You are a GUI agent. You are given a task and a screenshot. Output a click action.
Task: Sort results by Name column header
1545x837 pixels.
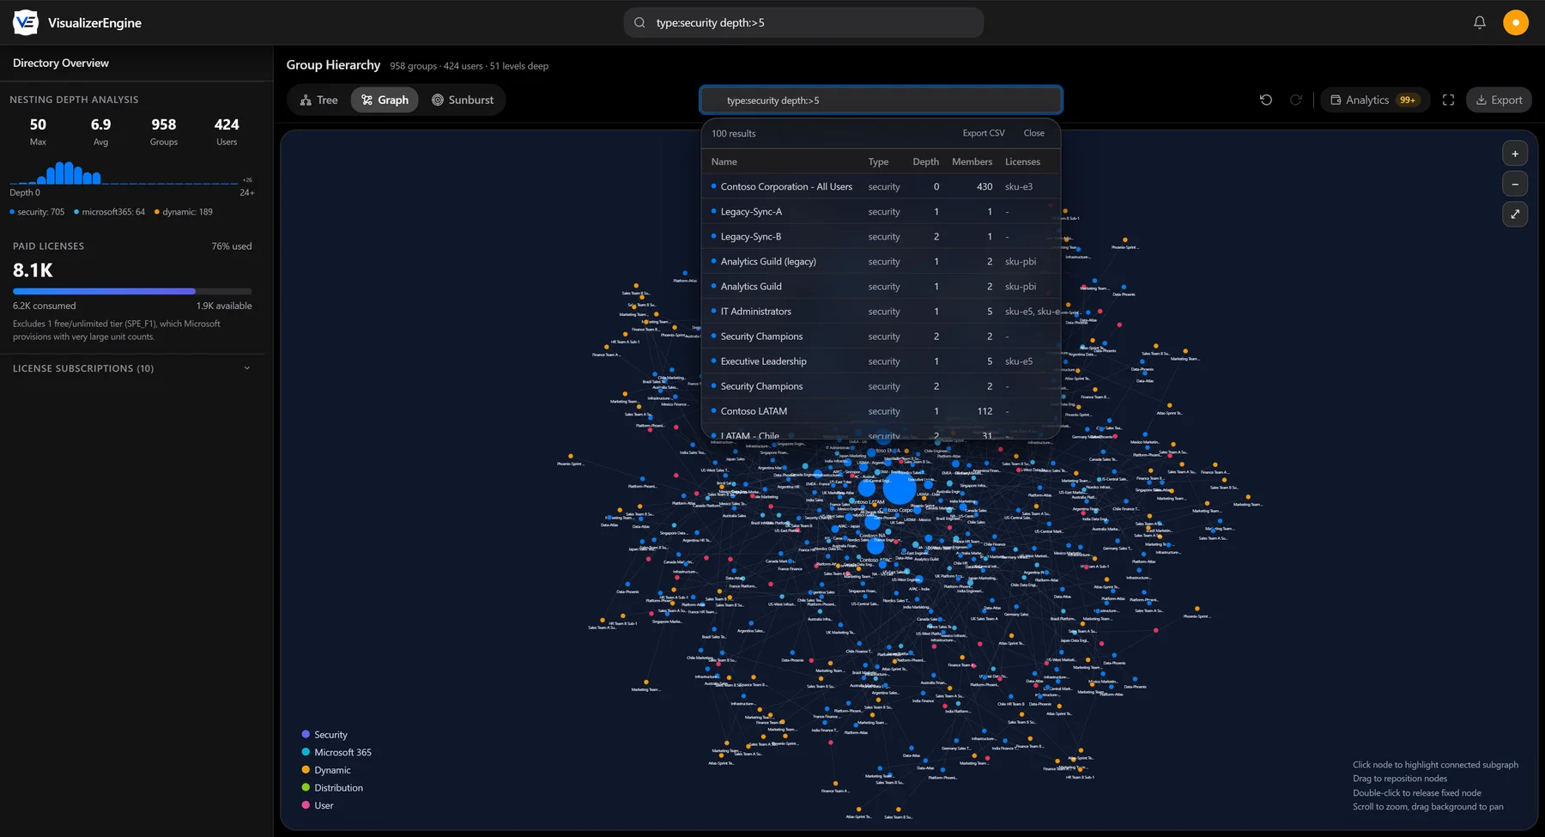[x=724, y=161]
